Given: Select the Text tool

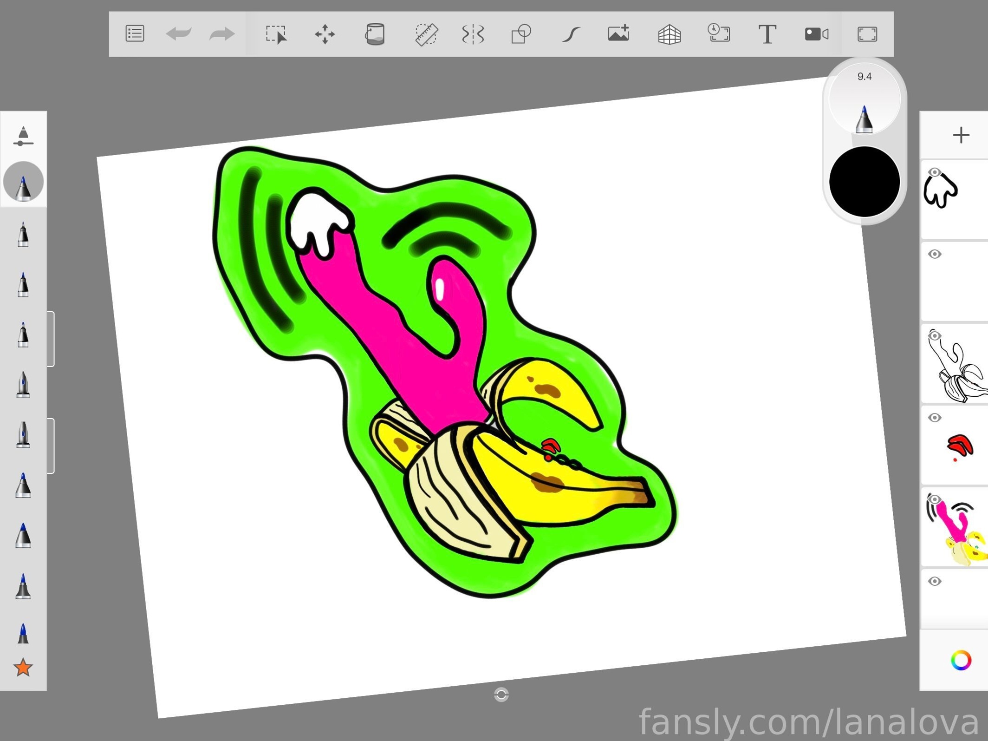Looking at the screenshot, I should pyautogui.click(x=767, y=34).
